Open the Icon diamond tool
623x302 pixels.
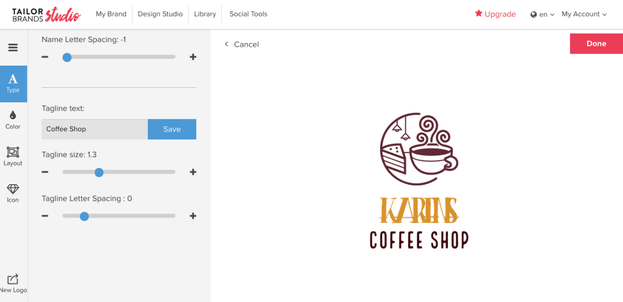click(13, 193)
